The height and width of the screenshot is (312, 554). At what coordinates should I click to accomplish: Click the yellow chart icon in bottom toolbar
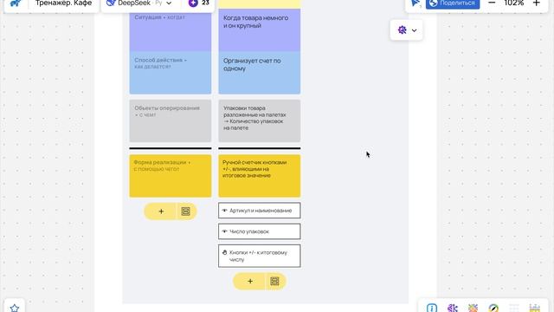(535, 308)
